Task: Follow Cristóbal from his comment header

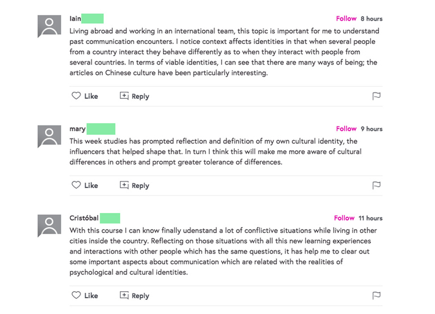Action: pyautogui.click(x=344, y=218)
